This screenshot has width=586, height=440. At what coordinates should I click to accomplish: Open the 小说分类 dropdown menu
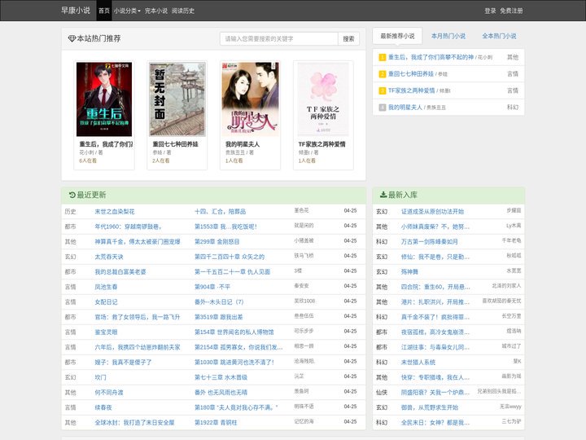[x=127, y=11]
